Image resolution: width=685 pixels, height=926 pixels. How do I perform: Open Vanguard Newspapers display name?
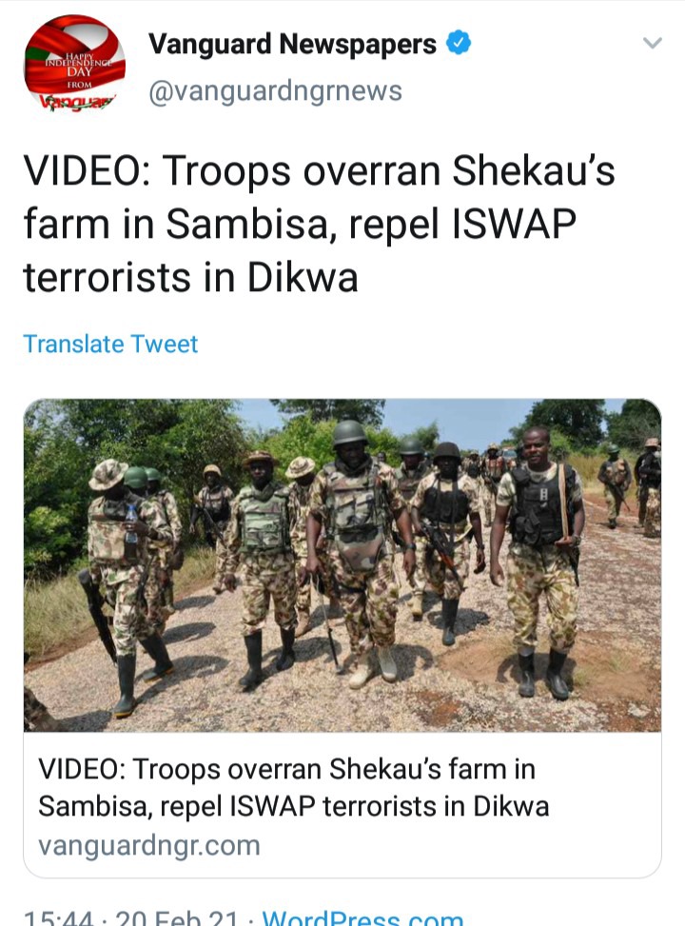click(292, 45)
